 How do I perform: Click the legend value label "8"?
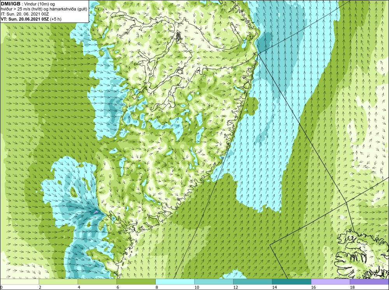coord(157,287)
